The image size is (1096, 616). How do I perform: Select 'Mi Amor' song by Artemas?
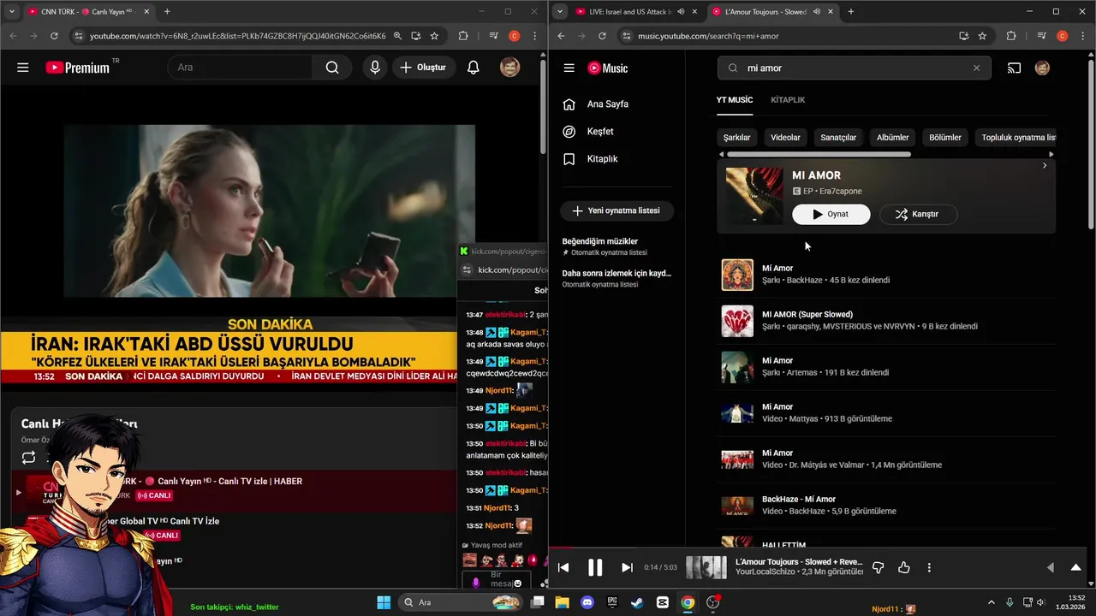pos(888,367)
